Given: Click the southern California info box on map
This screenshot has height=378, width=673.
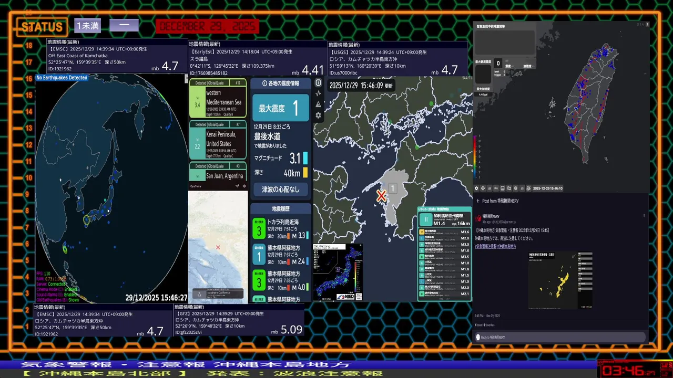Looking at the screenshot, I should 218,294.
